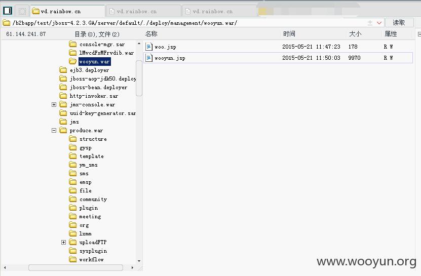
Task: Click the plus-minus icon in address bar
Action: [370, 23]
